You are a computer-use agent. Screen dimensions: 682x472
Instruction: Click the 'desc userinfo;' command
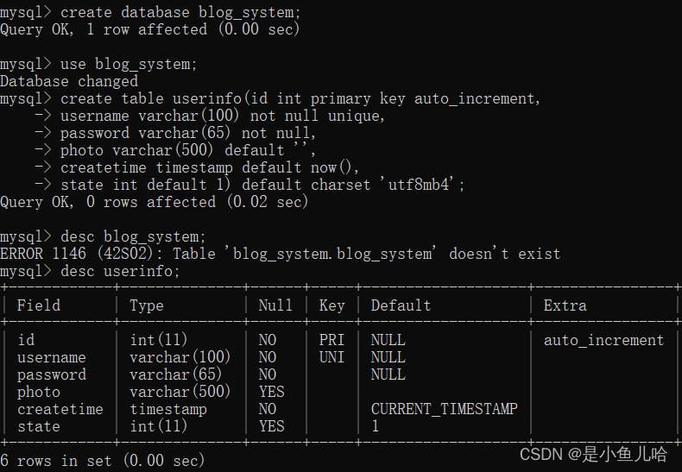120,271
